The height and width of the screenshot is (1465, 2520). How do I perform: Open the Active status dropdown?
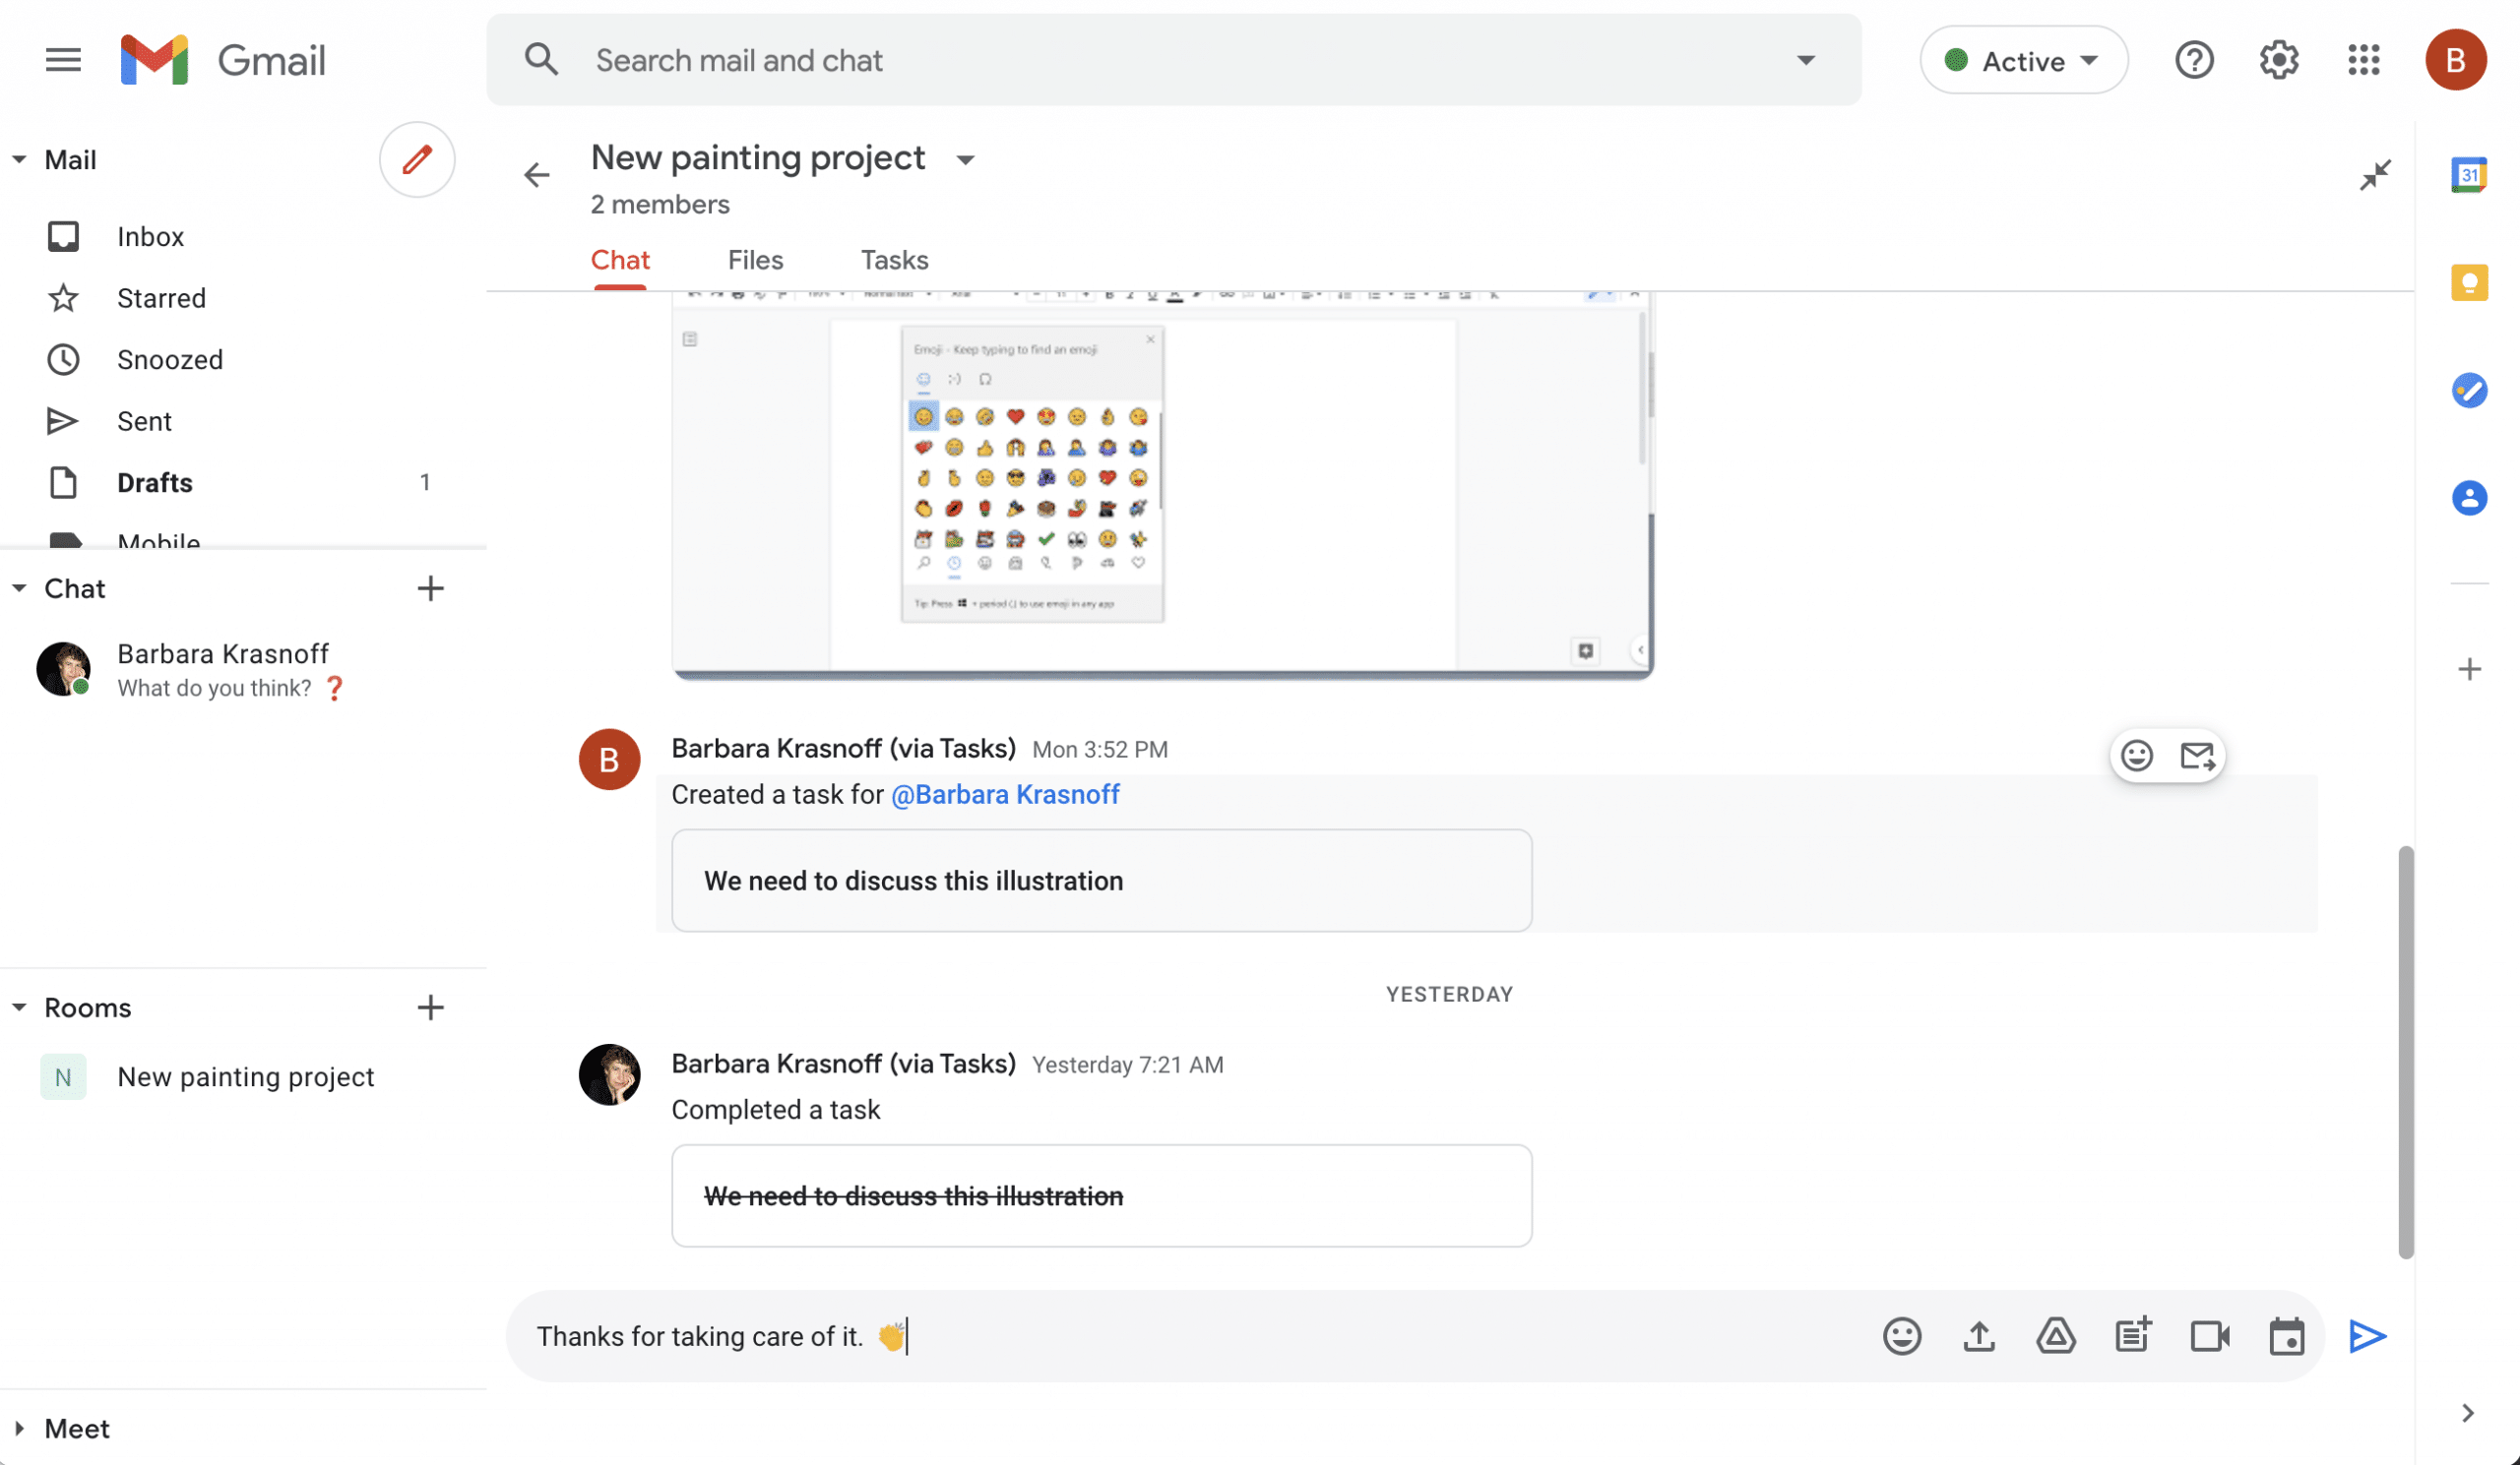point(2023,61)
